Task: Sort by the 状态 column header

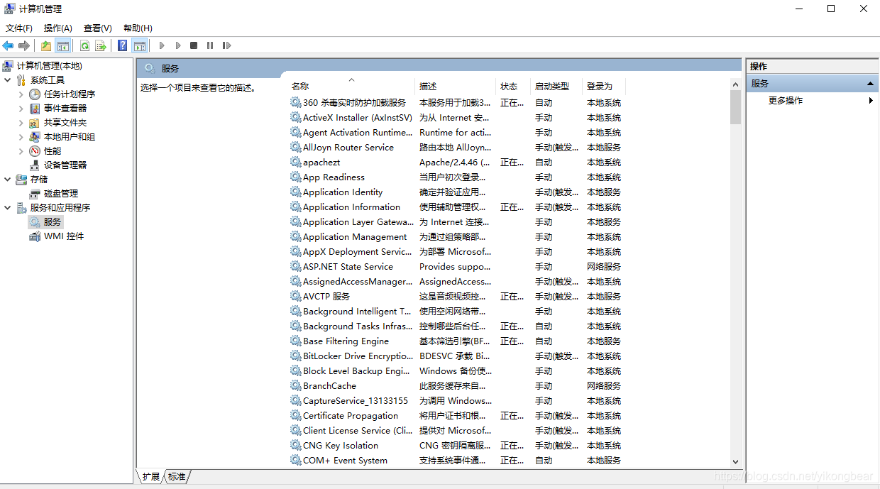Action: coord(513,86)
